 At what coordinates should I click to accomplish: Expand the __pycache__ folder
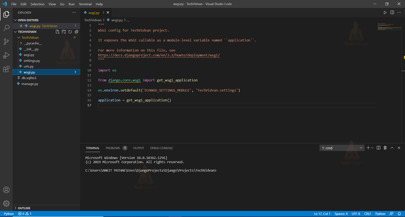pos(32,43)
